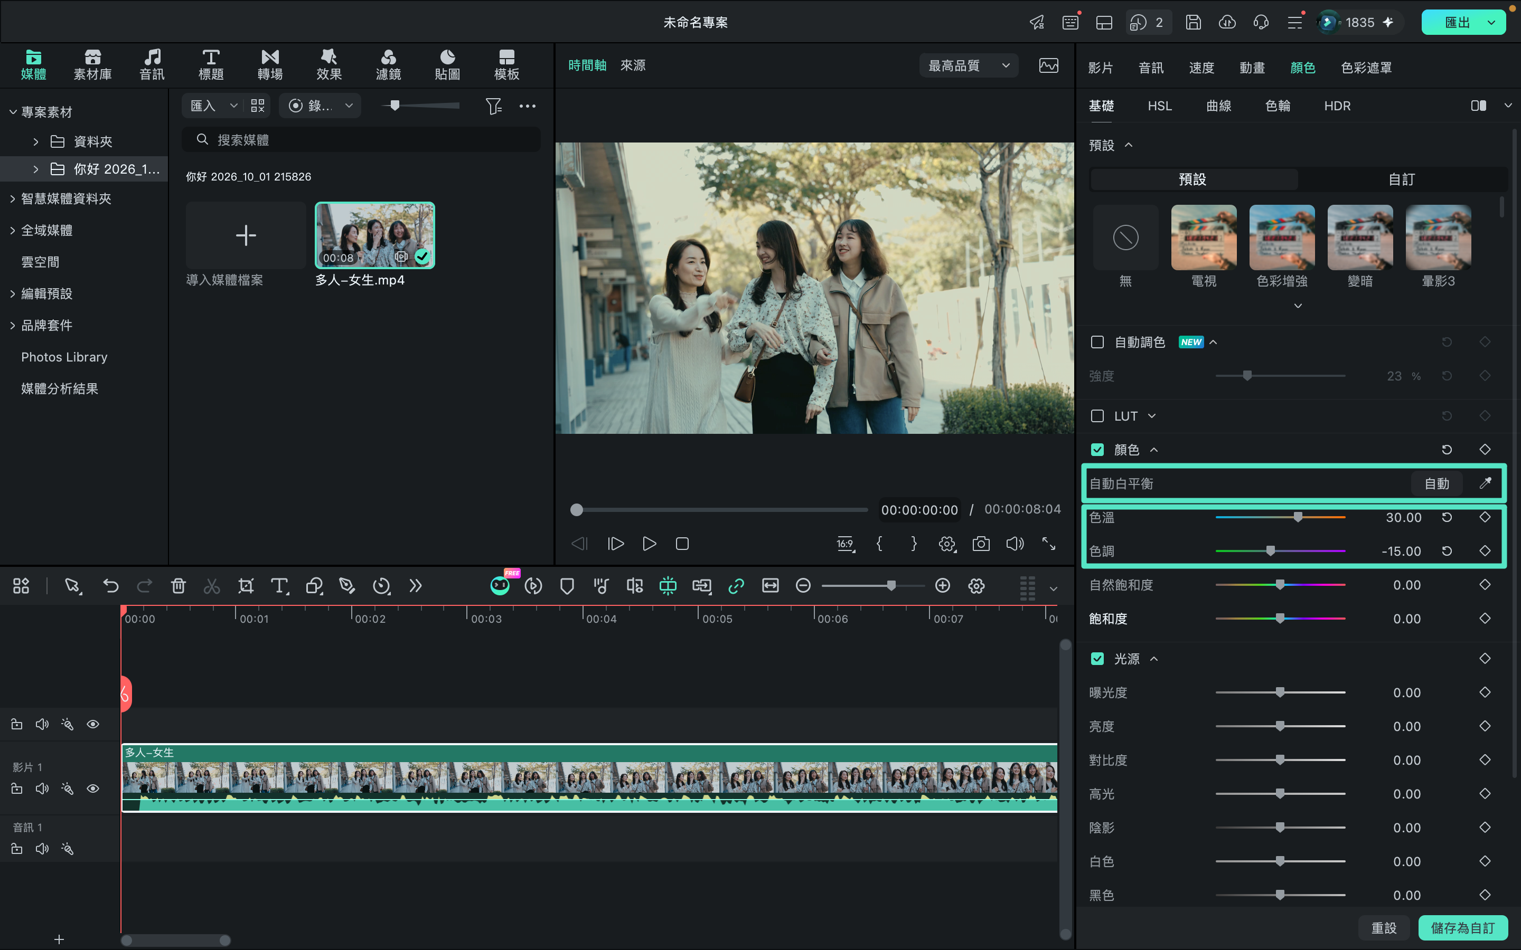The width and height of the screenshot is (1521, 950).
Task: Enable the 自動調色 checkbox
Action: [1097, 342]
